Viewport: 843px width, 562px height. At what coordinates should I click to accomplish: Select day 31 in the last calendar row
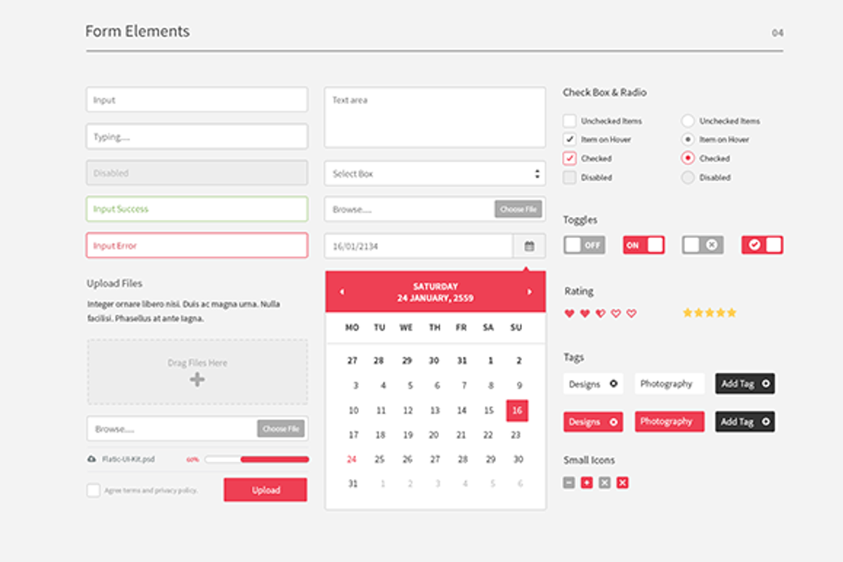tap(353, 483)
